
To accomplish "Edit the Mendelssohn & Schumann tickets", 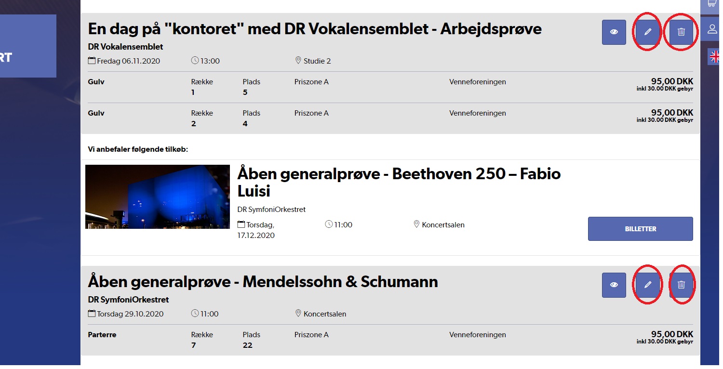I will pyautogui.click(x=648, y=285).
